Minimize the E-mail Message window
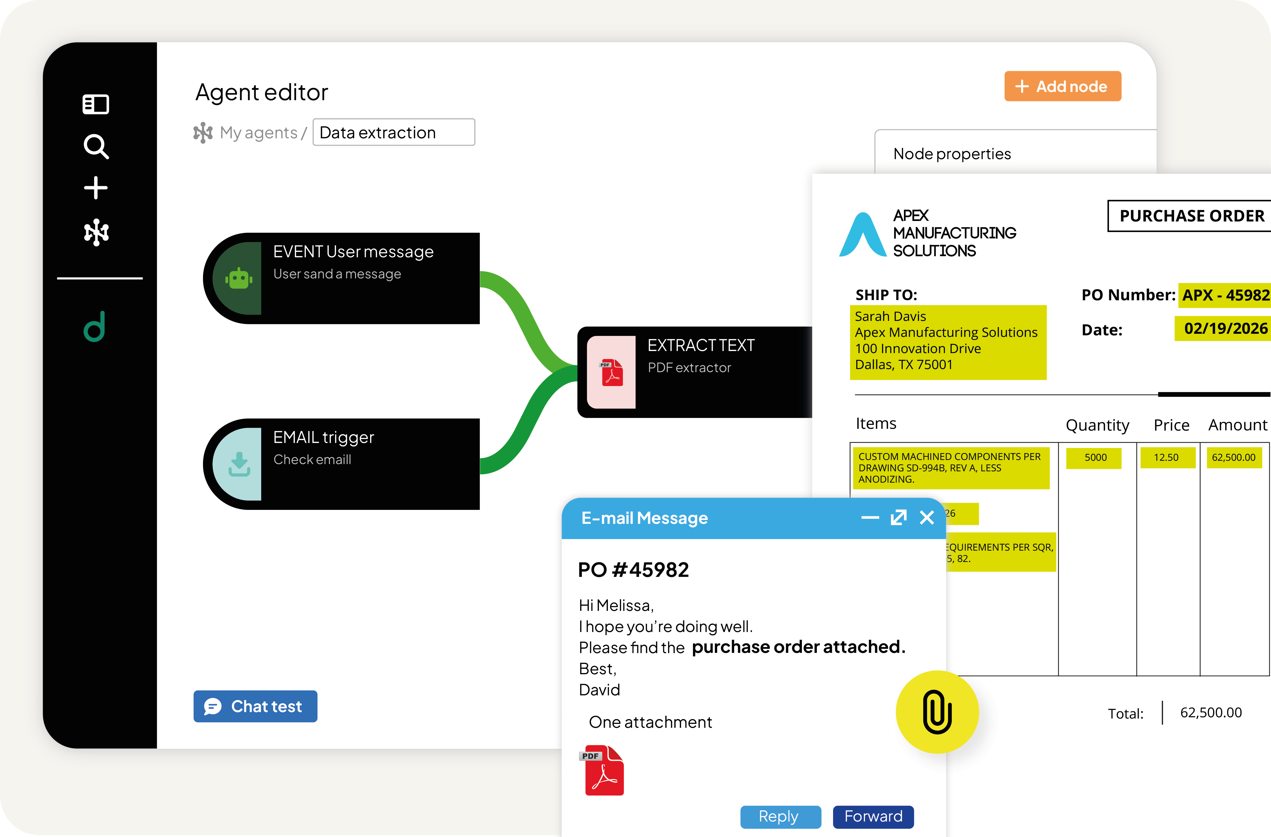The height and width of the screenshot is (837, 1271). coord(870,517)
